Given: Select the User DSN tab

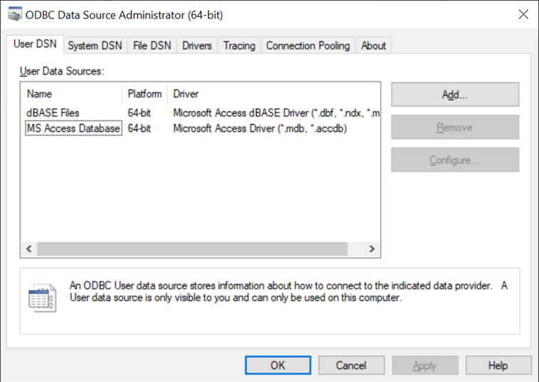Looking at the screenshot, I should pyautogui.click(x=35, y=44).
